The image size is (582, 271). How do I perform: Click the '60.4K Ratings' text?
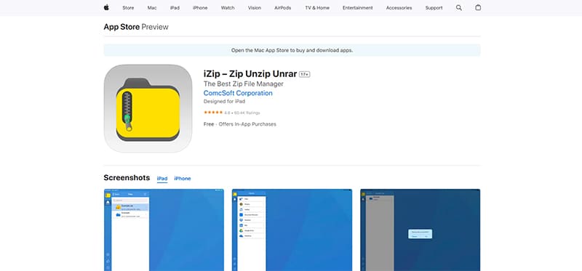[247, 113]
